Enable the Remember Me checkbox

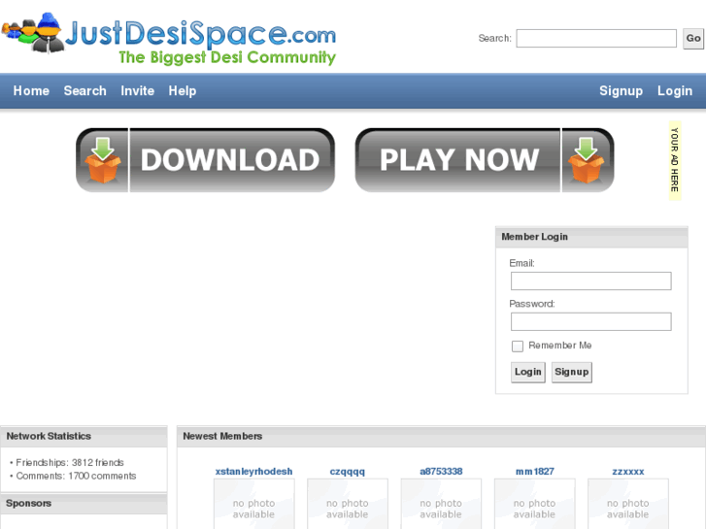pyautogui.click(x=518, y=346)
